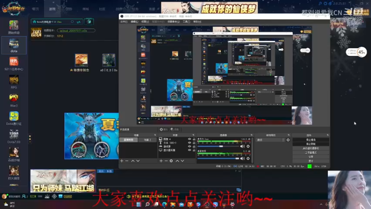Open the 帮助(H) menu in OBS
The width and height of the screenshot is (371, 209).
click(x=197, y=22)
